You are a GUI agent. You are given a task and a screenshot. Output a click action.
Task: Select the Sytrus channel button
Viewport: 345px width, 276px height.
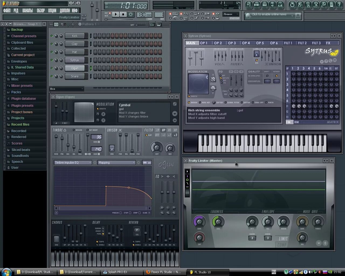click(x=75, y=60)
